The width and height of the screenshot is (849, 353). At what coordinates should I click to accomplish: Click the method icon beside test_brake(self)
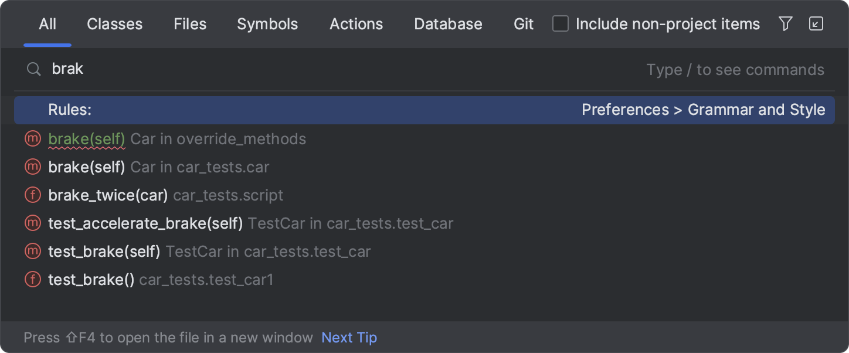[32, 251]
